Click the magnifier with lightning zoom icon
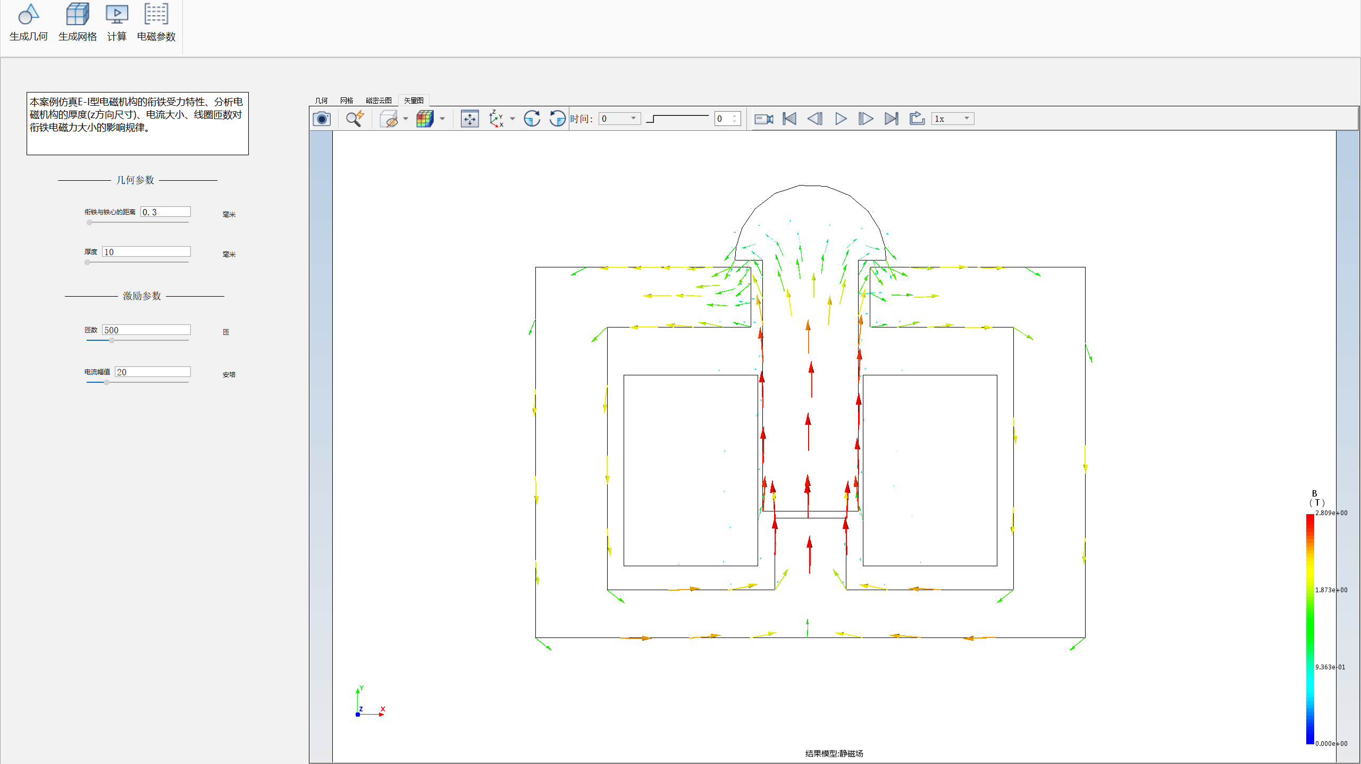This screenshot has height=764, width=1361. 355,119
